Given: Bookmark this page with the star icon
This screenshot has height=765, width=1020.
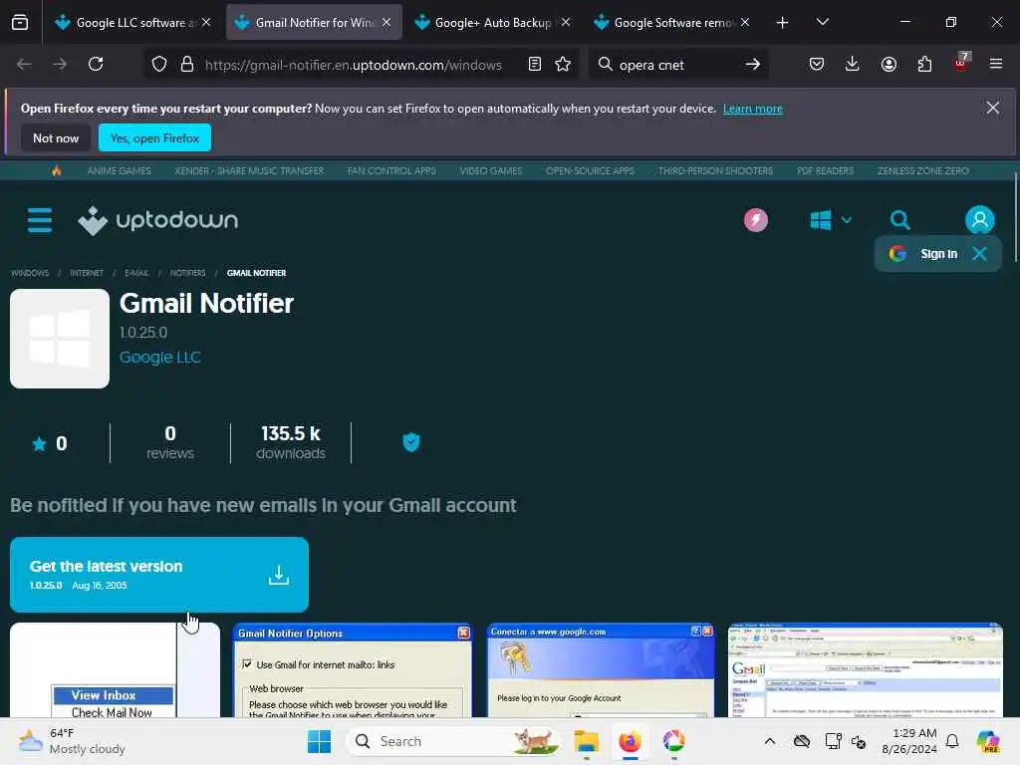Looking at the screenshot, I should (563, 65).
